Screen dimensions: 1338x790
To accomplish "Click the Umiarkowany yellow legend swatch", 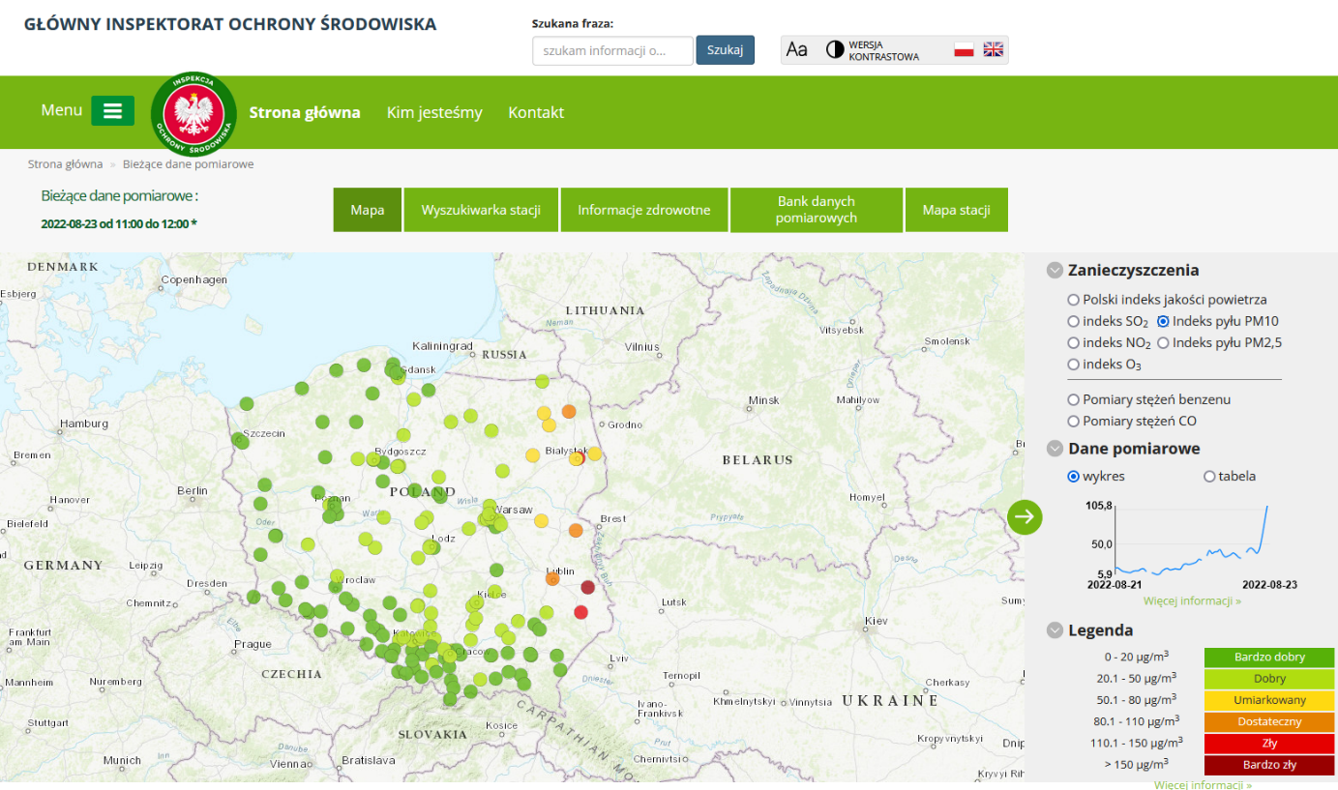I will 1269,700.
